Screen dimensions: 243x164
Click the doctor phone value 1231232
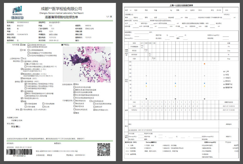pyautogui.click(x=52, y=38)
